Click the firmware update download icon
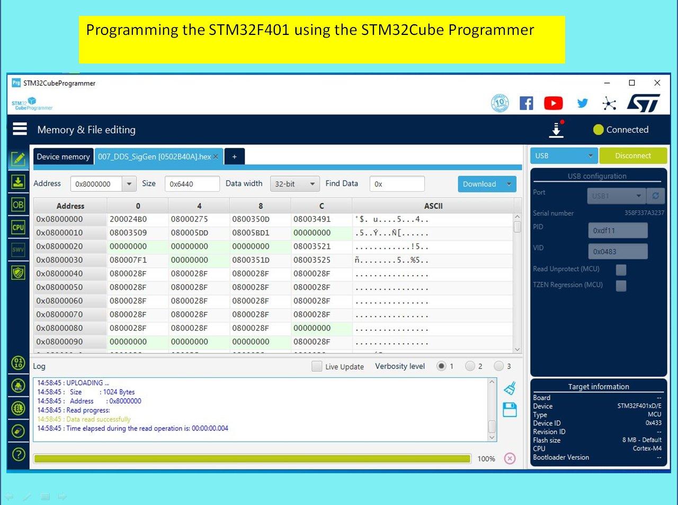Screen dimensions: 678x505 (x=556, y=130)
